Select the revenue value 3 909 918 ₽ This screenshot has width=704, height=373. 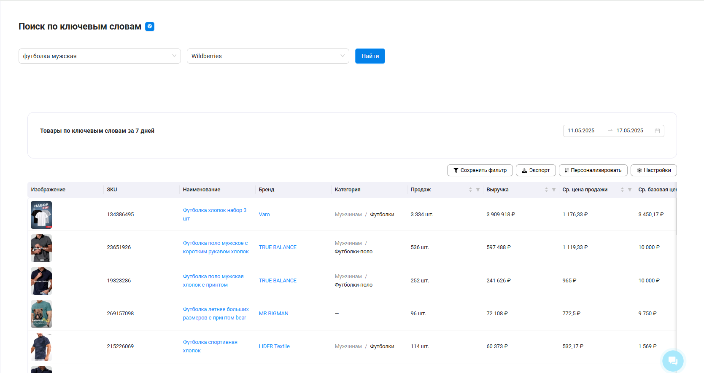coord(501,215)
